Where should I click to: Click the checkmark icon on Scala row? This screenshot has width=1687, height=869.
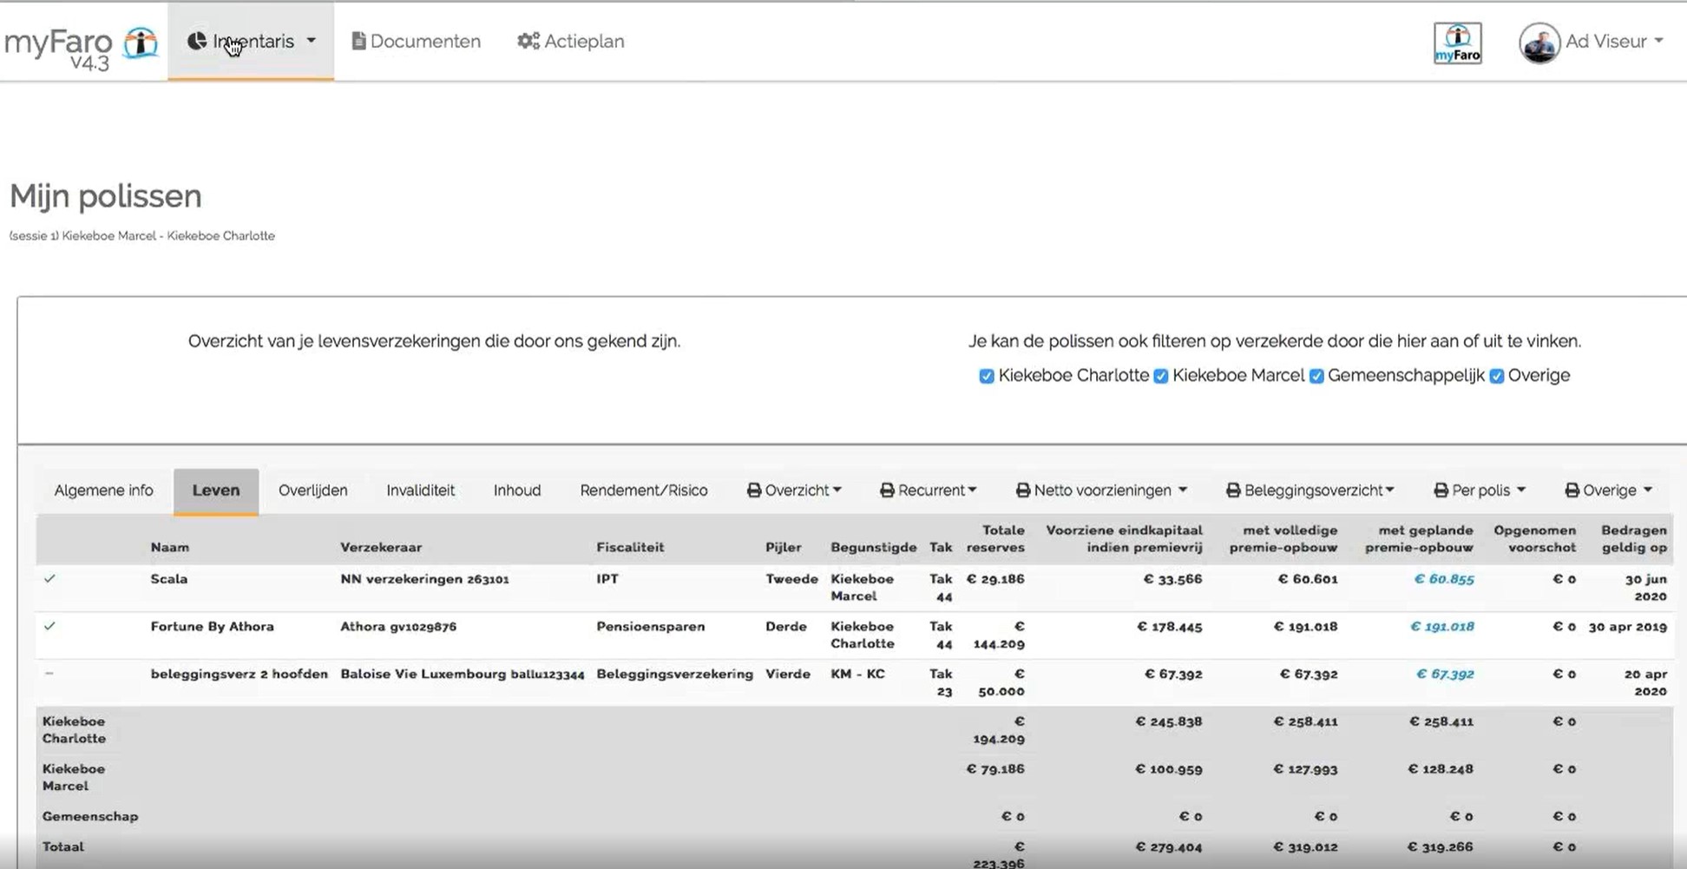49,578
